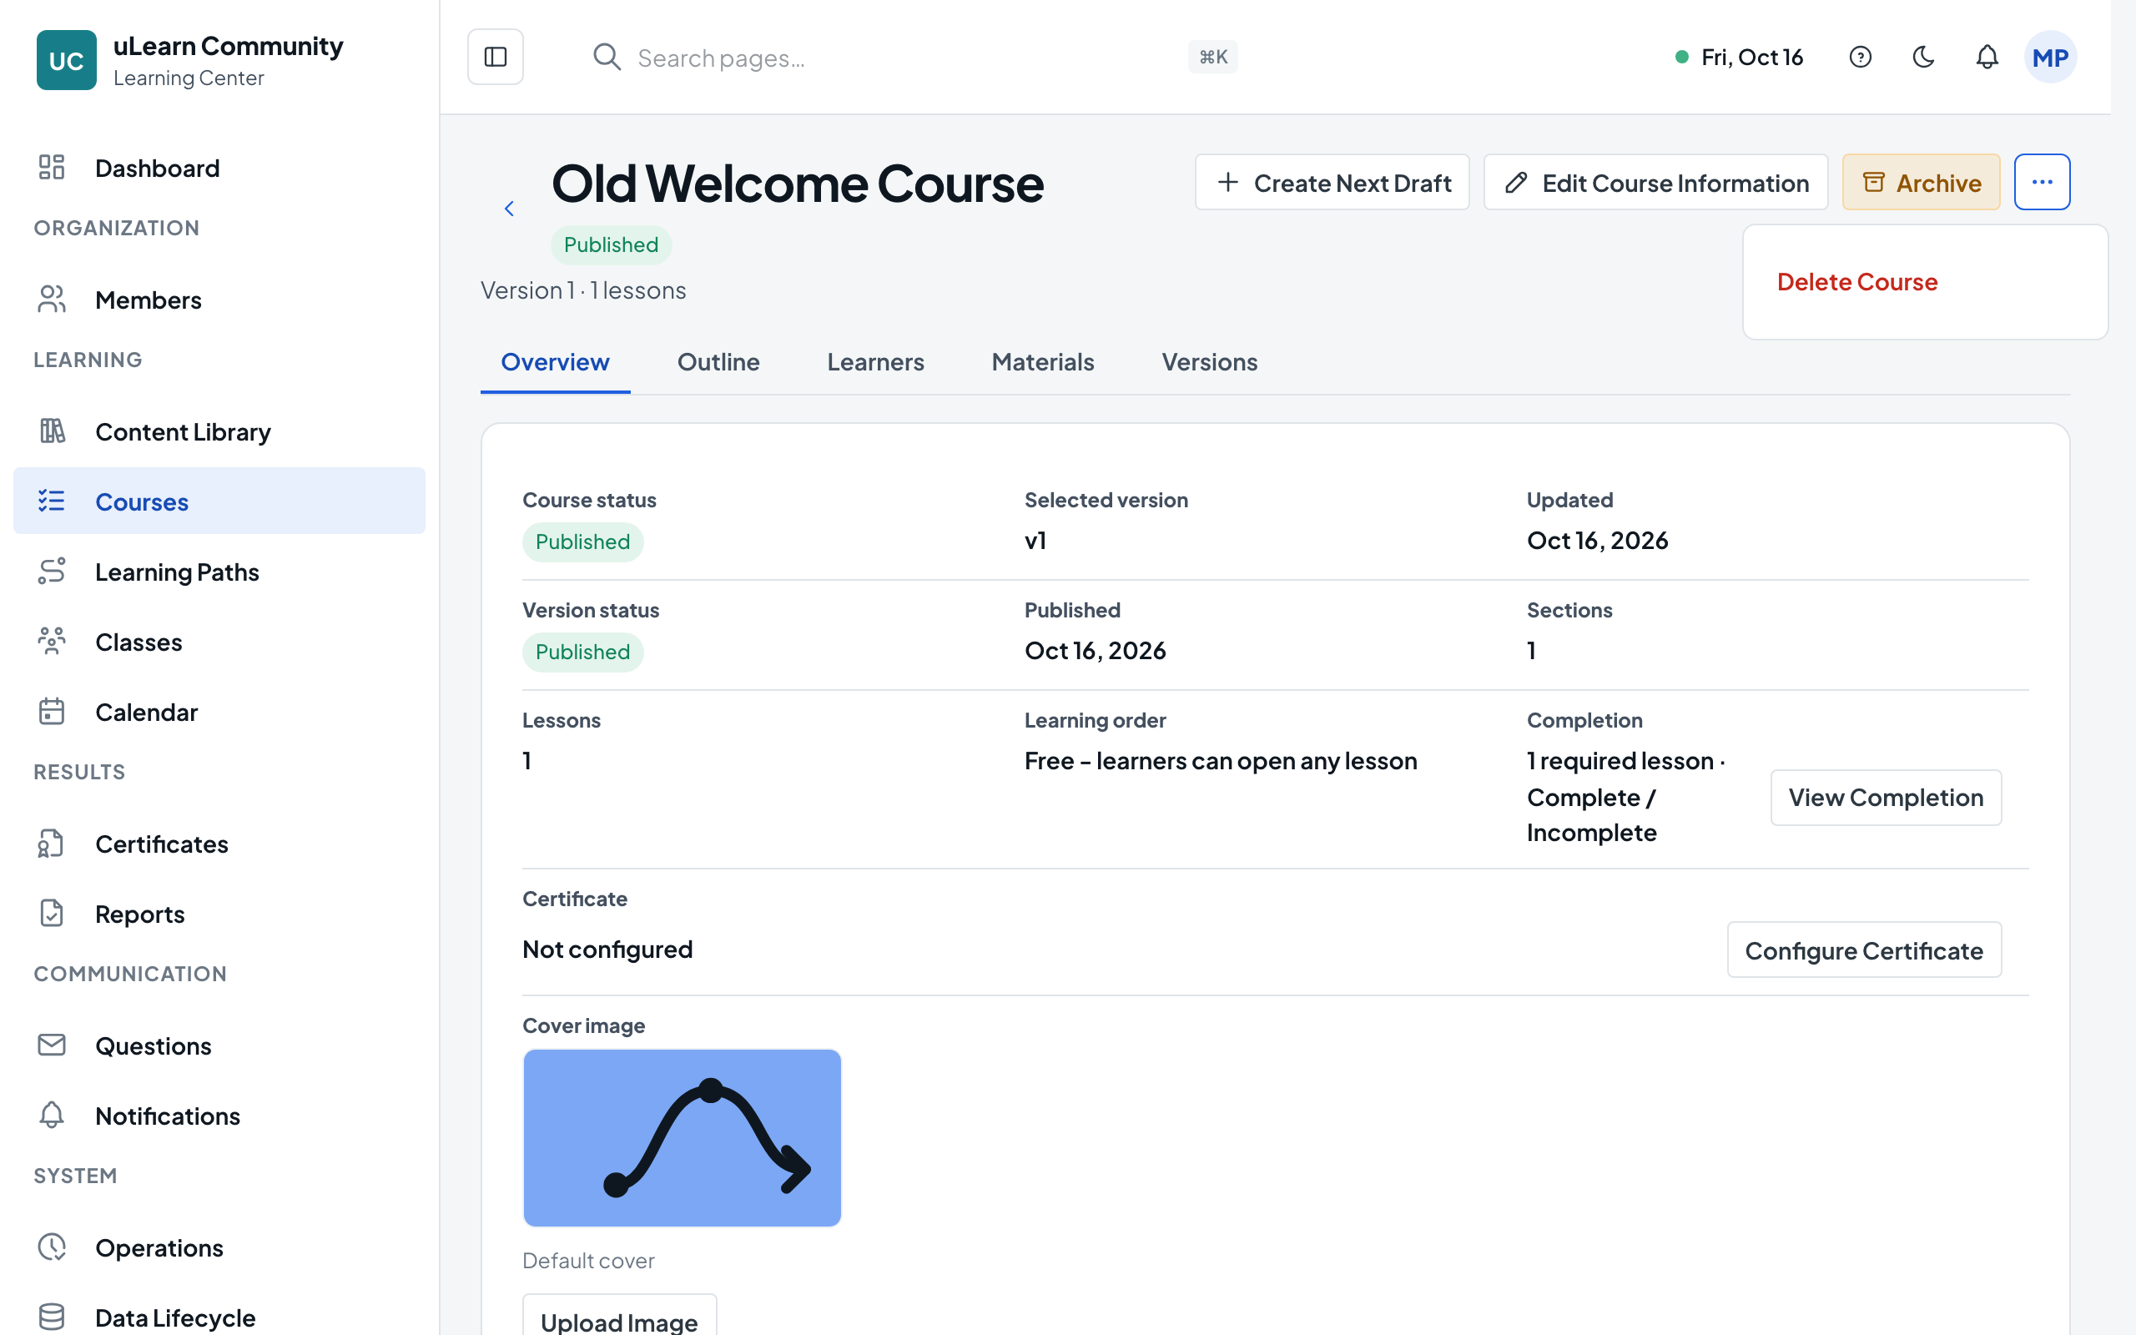Open notifications bell in top bar
Image resolution: width=2136 pixels, height=1335 pixels.
tap(1987, 58)
